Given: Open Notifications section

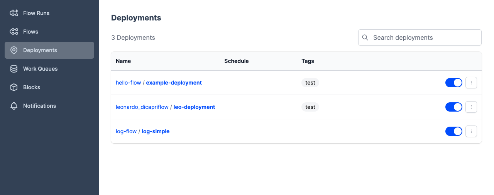Looking at the screenshot, I should 49,106.
